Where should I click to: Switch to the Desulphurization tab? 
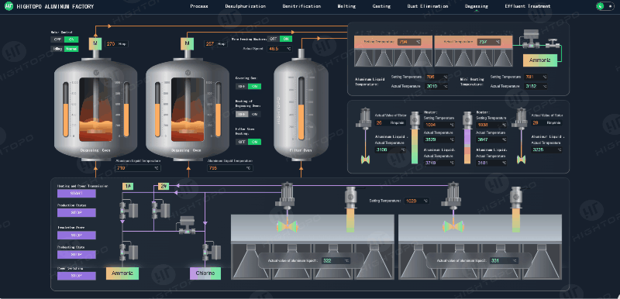[x=245, y=6]
